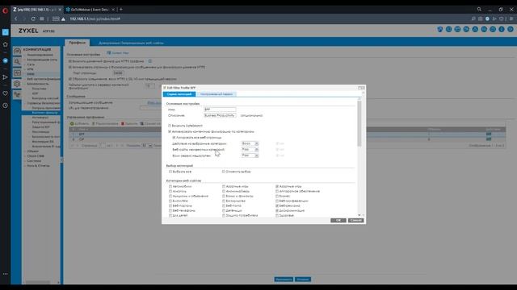This screenshot has height=290, width=517.
Task: Check the Бизнес category checkbox
Action: tap(277, 196)
